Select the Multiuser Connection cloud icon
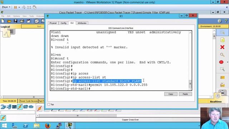Screen dimensions: 229x129 pyautogui.click(x=31, y=107)
